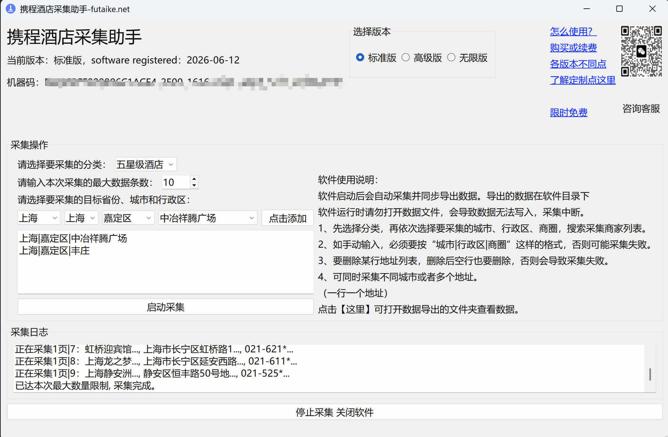Click the 上海|嘉定区|中冶祥腾广场 address line
The image size is (668, 437).
[x=73, y=238]
